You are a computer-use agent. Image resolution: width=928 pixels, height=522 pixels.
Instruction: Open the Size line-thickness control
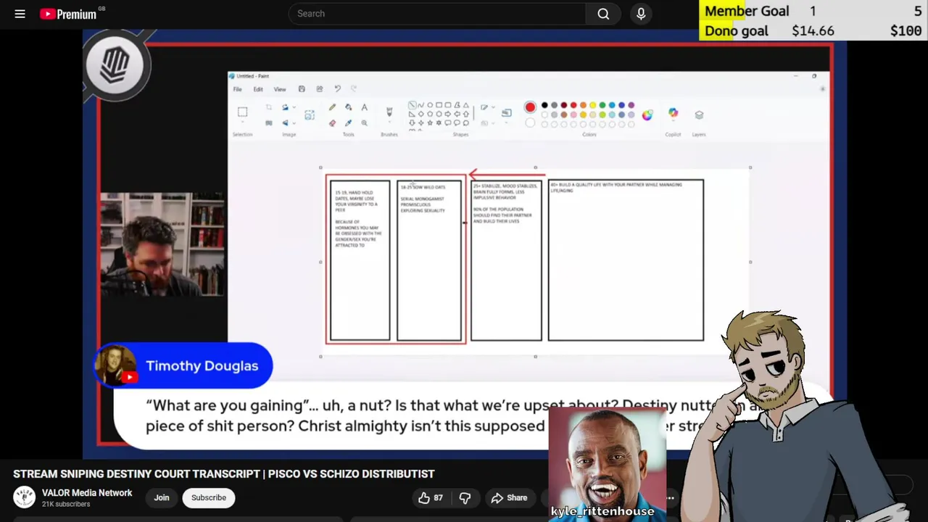507,114
